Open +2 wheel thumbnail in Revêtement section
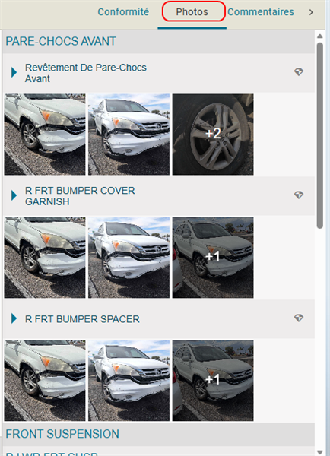Screen dimensions: 330x456 213,134
